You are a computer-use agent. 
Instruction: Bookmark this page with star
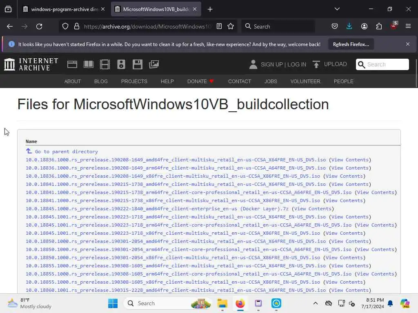pyautogui.click(x=231, y=26)
